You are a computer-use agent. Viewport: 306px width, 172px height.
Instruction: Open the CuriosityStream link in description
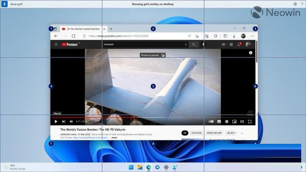click(x=90, y=138)
